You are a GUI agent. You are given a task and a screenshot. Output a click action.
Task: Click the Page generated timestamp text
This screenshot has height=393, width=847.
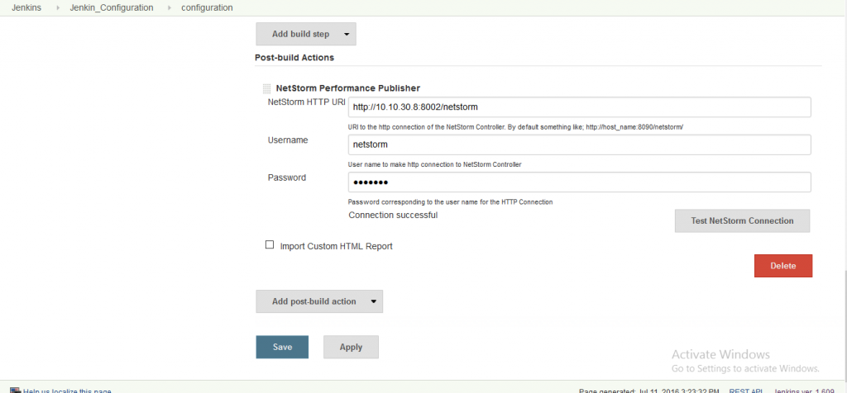click(x=648, y=391)
